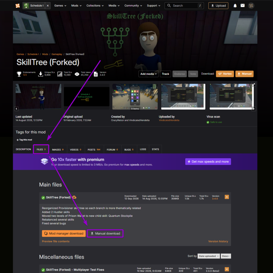Click Mod manager download button
273x273 pixels.
(x=64, y=234)
